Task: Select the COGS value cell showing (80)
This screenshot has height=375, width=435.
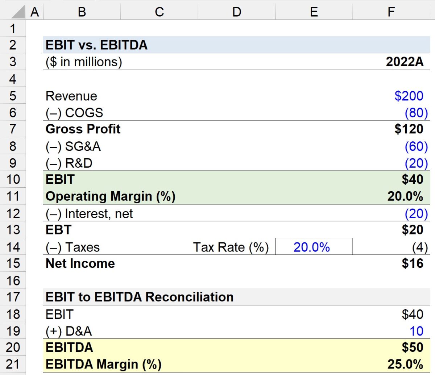Action: pos(391,112)
